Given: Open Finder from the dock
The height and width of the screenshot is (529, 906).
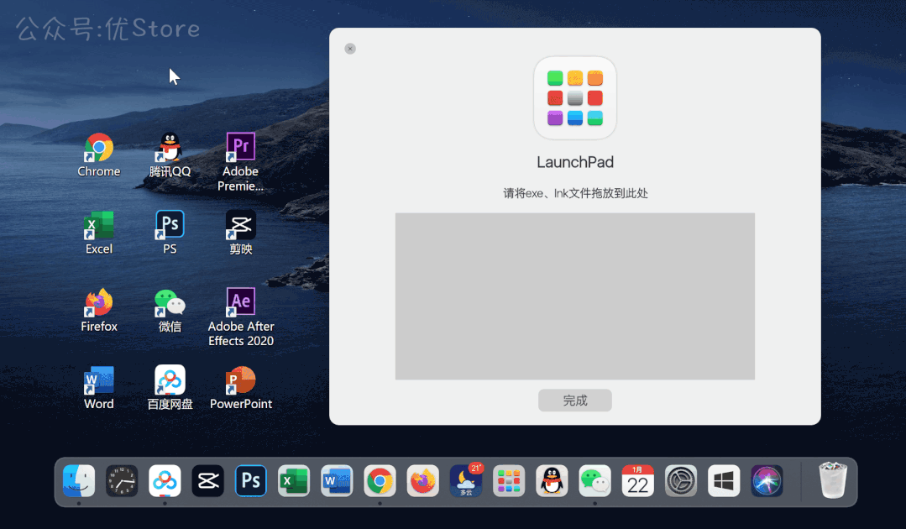Looking at the screenshot, I should click(79, 480).
